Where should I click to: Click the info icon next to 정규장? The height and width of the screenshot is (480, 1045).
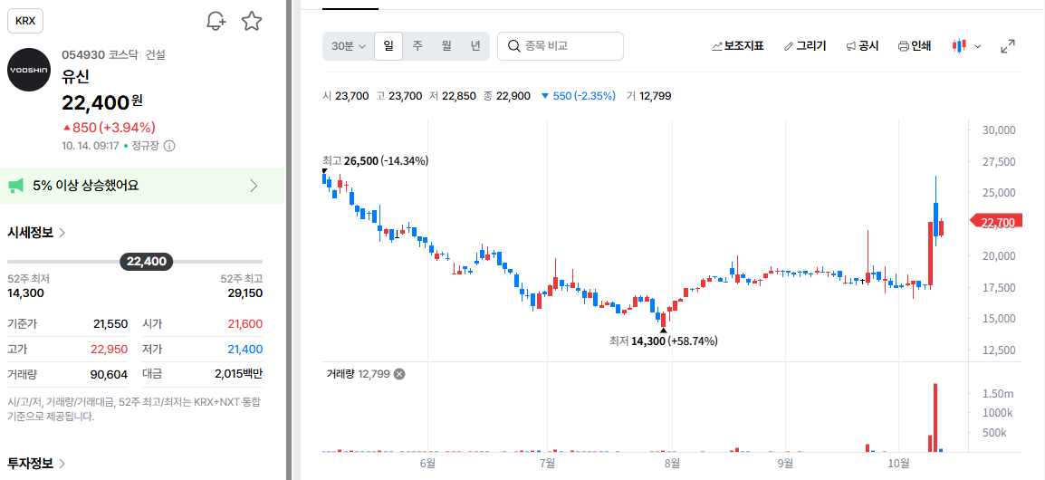169,145
